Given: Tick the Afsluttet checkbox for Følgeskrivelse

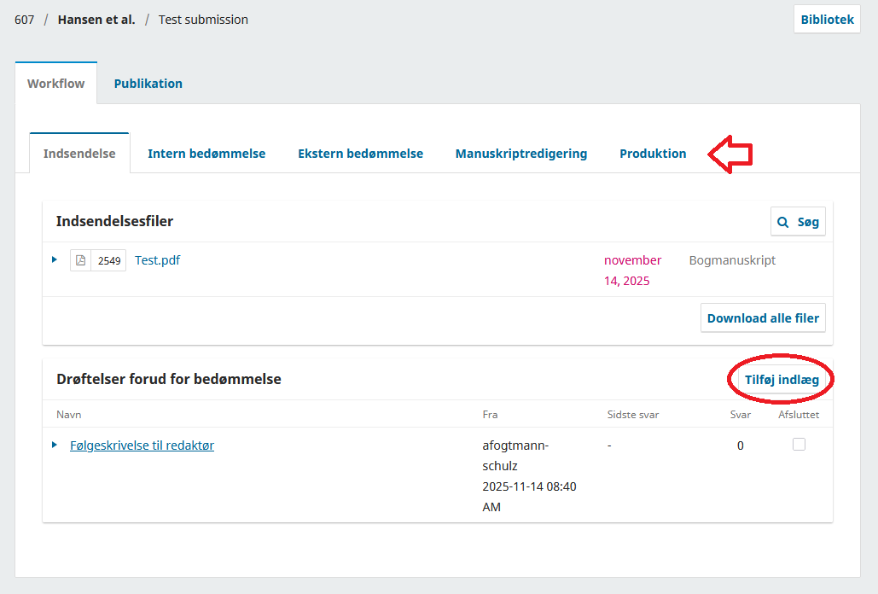Looking at the screenshot, I should tap(799, 444).
